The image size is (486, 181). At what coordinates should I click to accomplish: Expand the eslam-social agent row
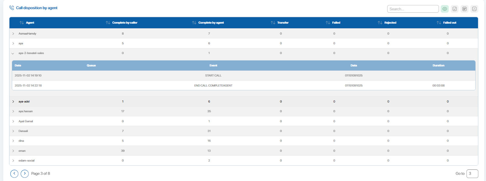click(13, 161)
